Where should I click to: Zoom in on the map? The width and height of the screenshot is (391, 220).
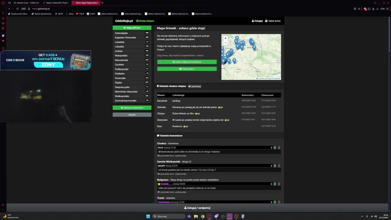(225, 38)
